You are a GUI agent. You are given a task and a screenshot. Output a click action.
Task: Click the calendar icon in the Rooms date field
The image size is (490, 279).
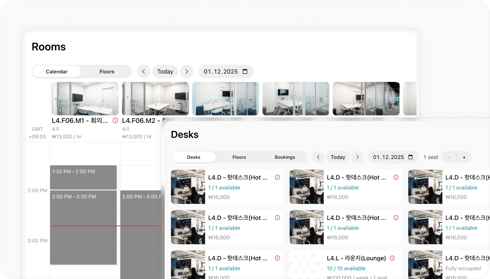click(x=244, y=72)
